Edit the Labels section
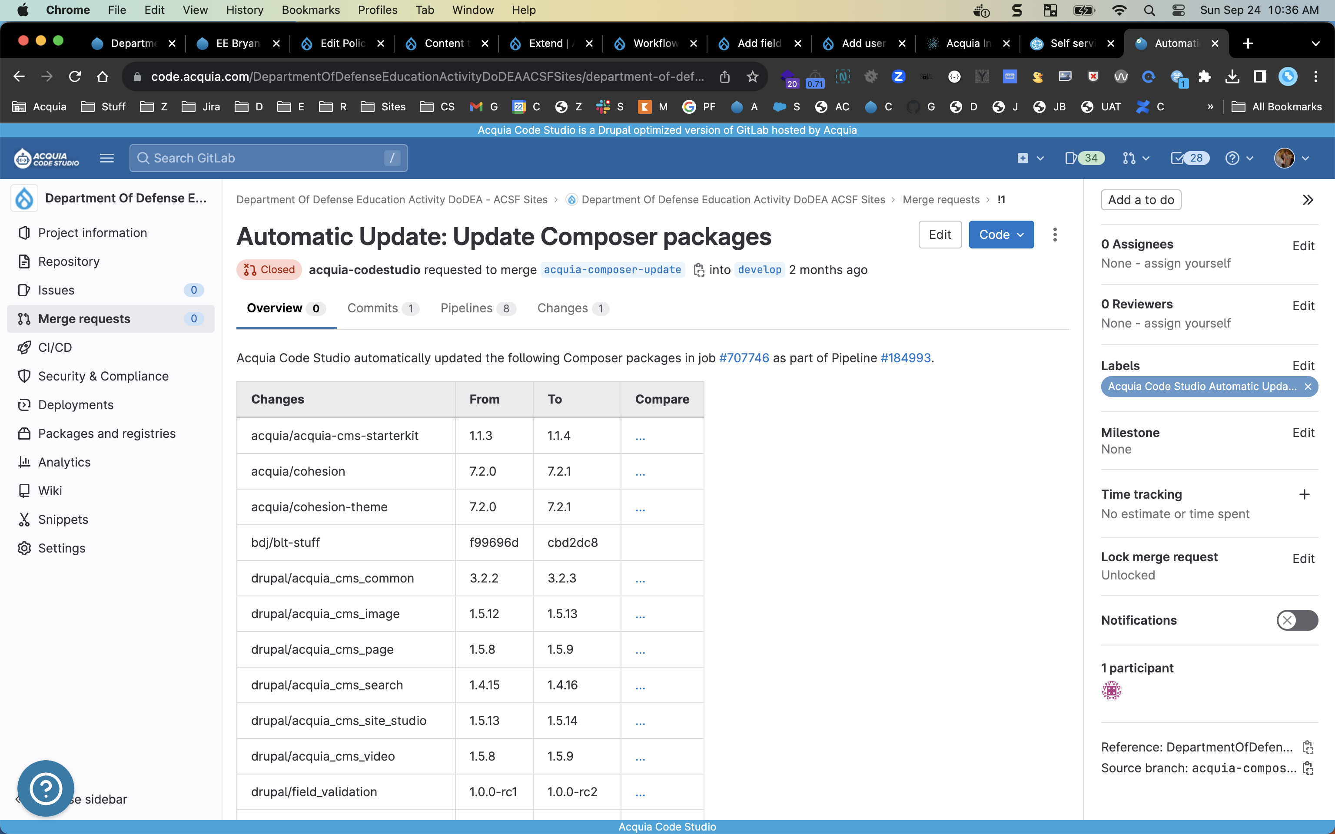This screenshot has height=834, width=1335. pyautogui.click(x=1303, y=366)
